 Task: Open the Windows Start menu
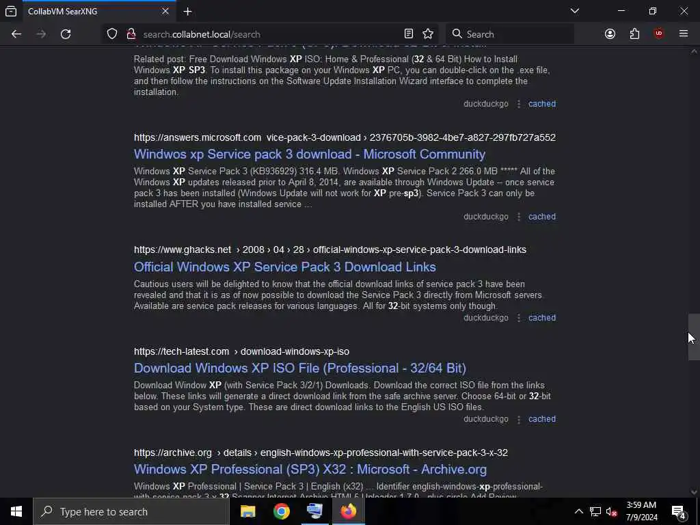coord(16,511)
